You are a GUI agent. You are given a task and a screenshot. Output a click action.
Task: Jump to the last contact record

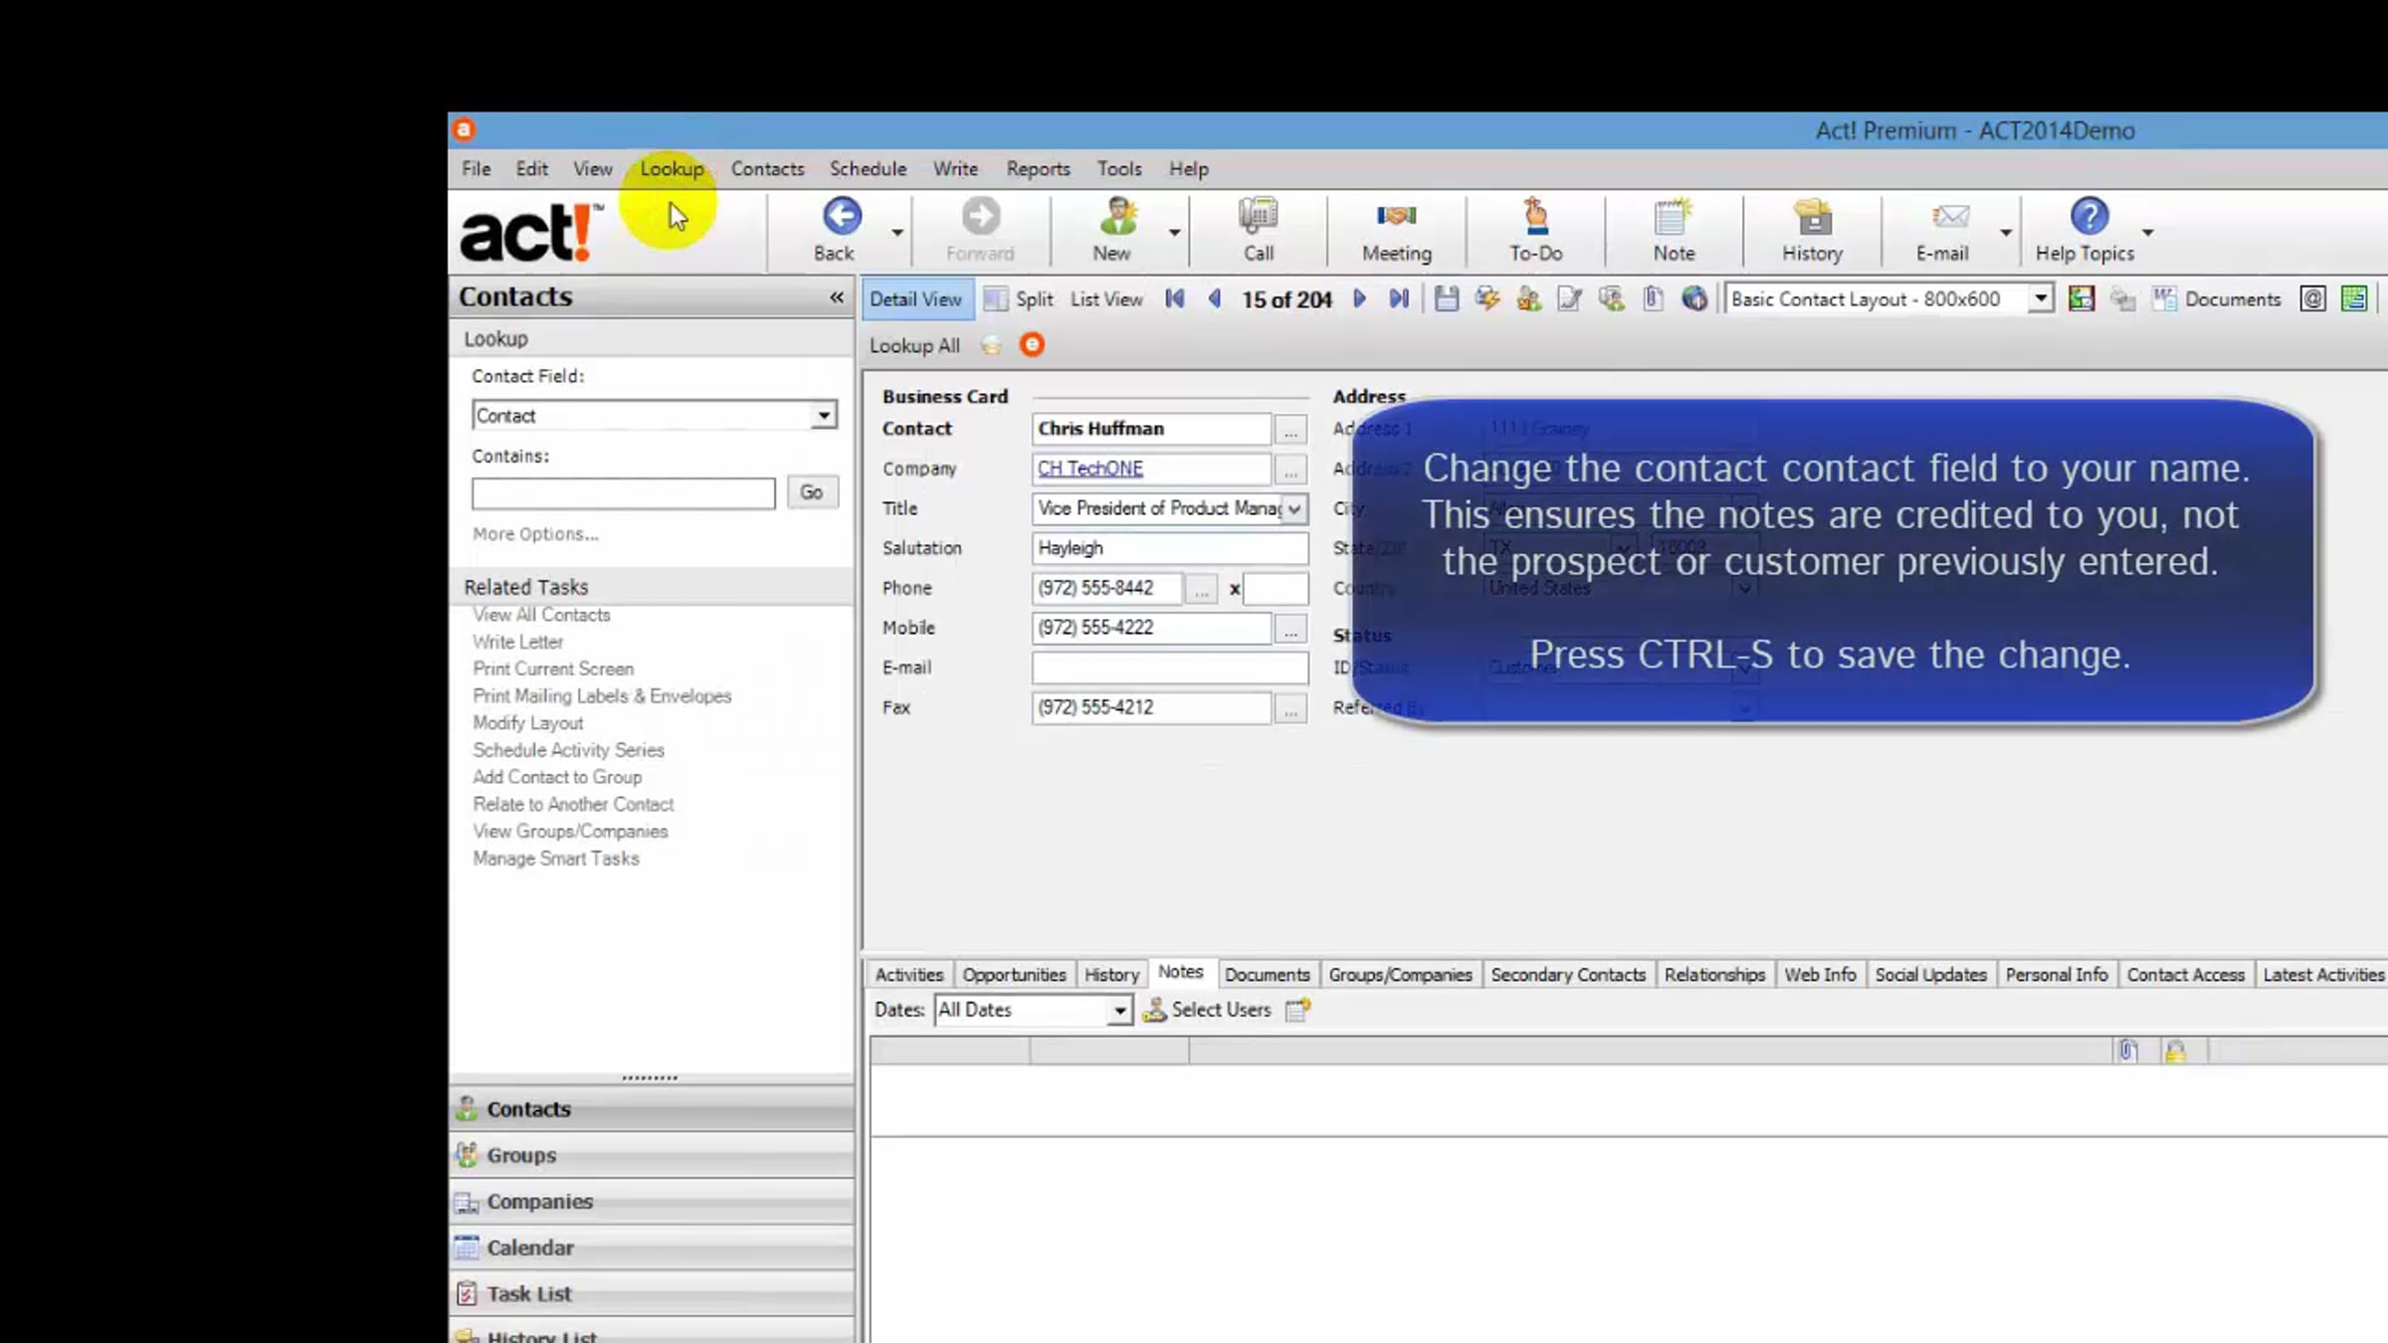coord(1399,298)
